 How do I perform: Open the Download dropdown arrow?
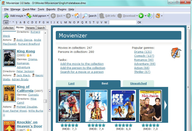137,16
